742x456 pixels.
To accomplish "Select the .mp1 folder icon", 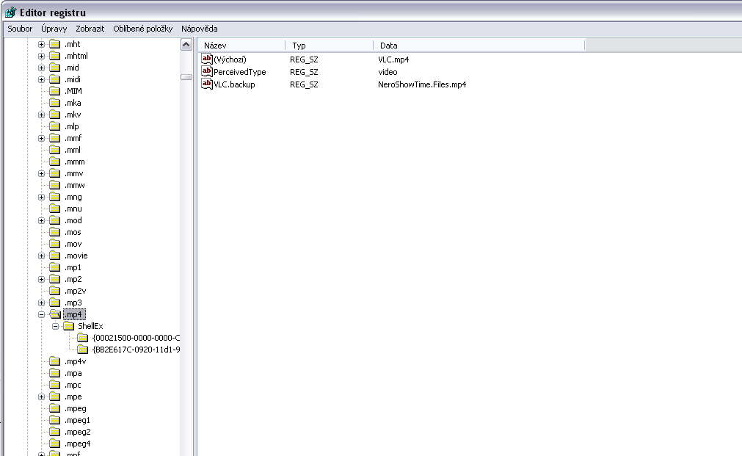I will click(x=55, y=267).
